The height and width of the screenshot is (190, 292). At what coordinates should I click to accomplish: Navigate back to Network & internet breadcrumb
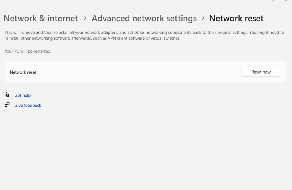(40, 18)
